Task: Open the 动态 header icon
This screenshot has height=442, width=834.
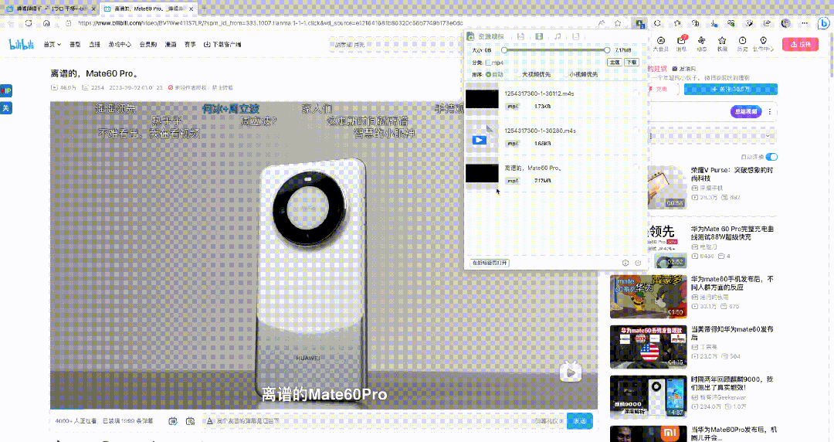Action: click(x=701, y=44)
